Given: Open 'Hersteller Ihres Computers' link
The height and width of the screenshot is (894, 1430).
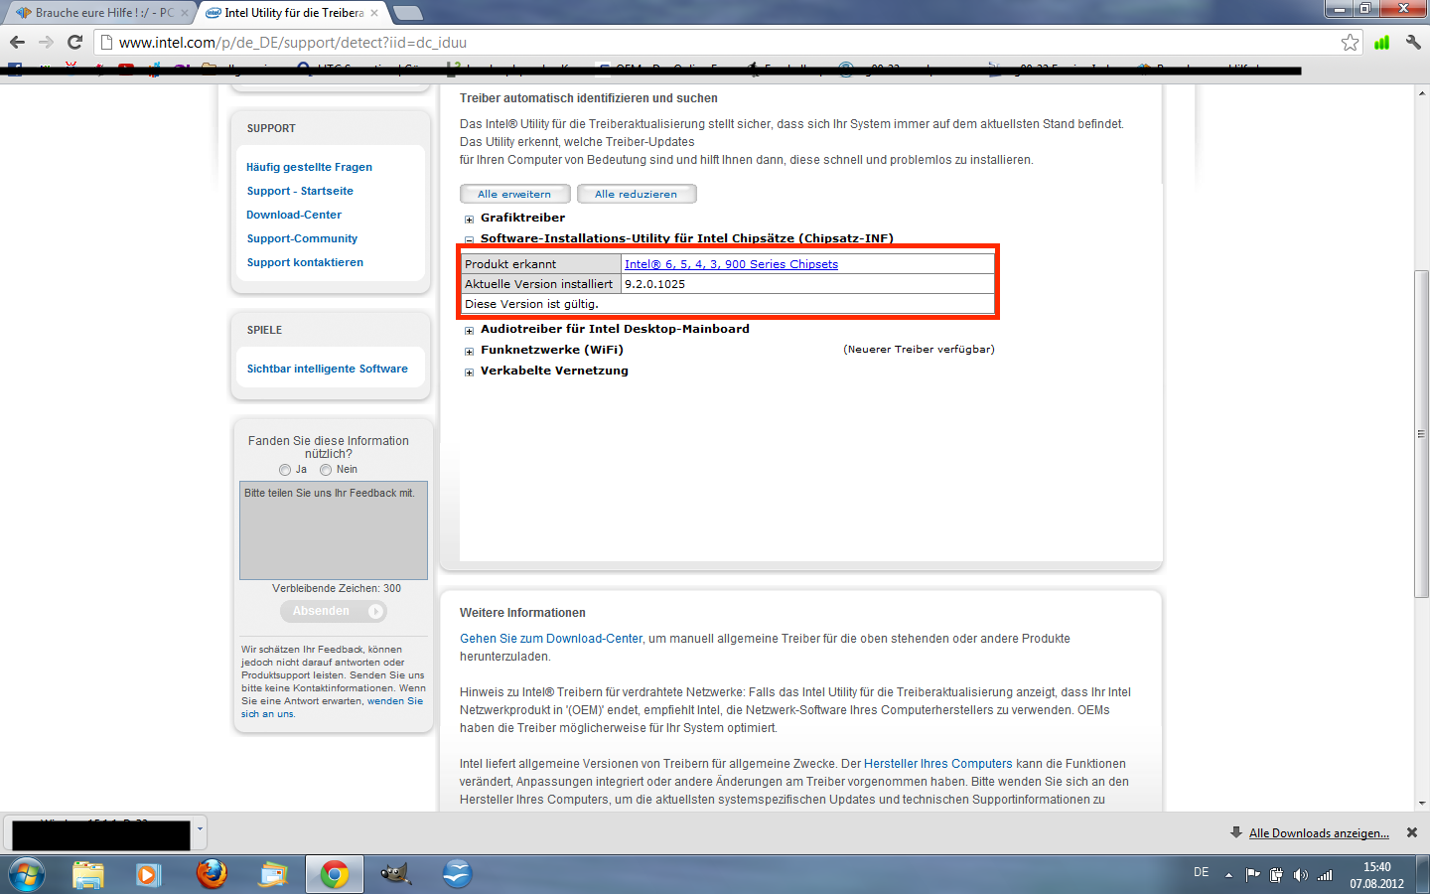Looking at the screenshot, I should [x=938, y=764].
